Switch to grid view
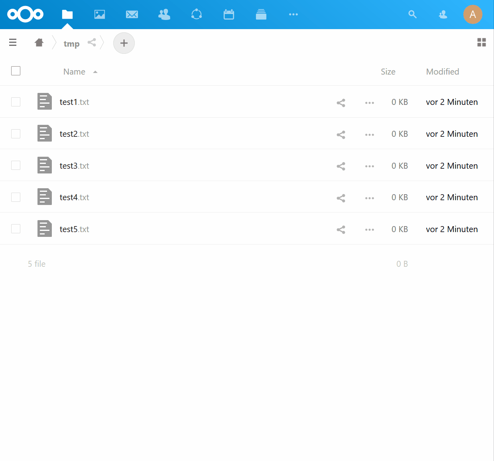The height and width of the screenshot is (461, 494). (x=482, y=42)
